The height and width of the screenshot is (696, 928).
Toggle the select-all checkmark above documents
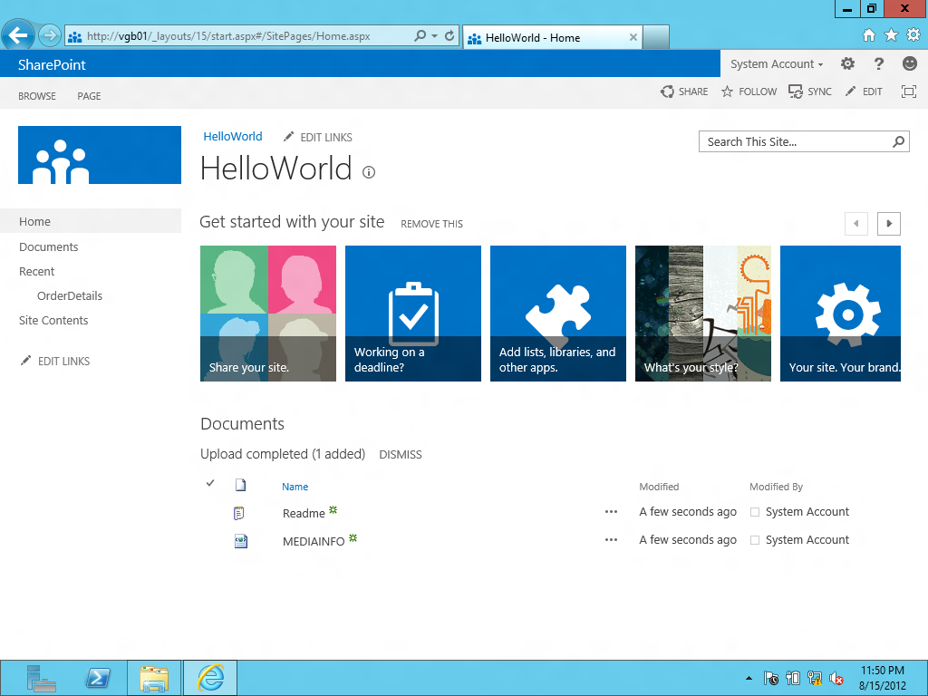tap(210, 483)
